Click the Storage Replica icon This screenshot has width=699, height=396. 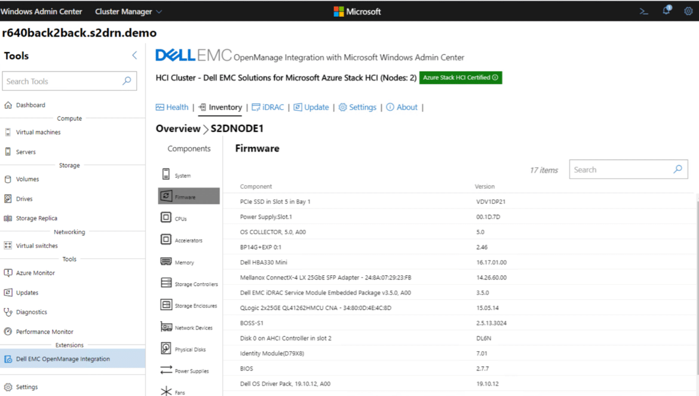point(8,218)
